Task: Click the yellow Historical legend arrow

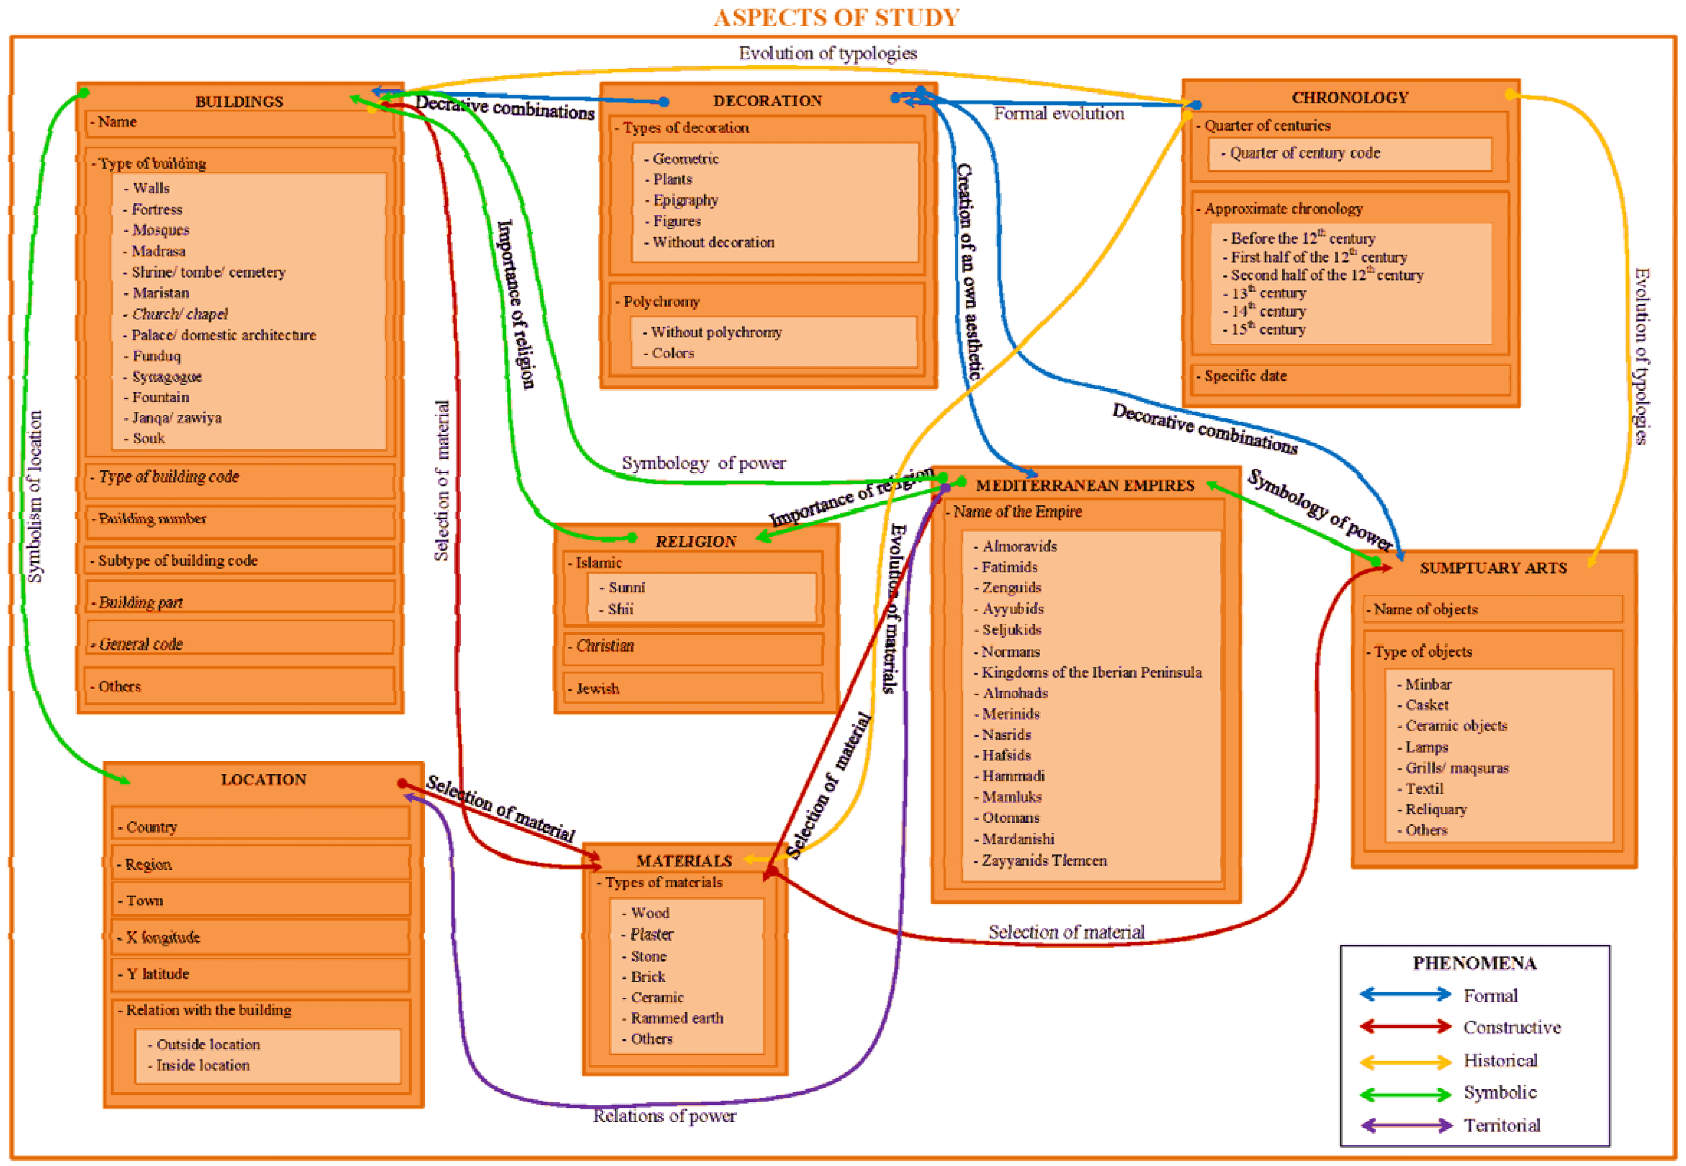Action: 1405,1062
